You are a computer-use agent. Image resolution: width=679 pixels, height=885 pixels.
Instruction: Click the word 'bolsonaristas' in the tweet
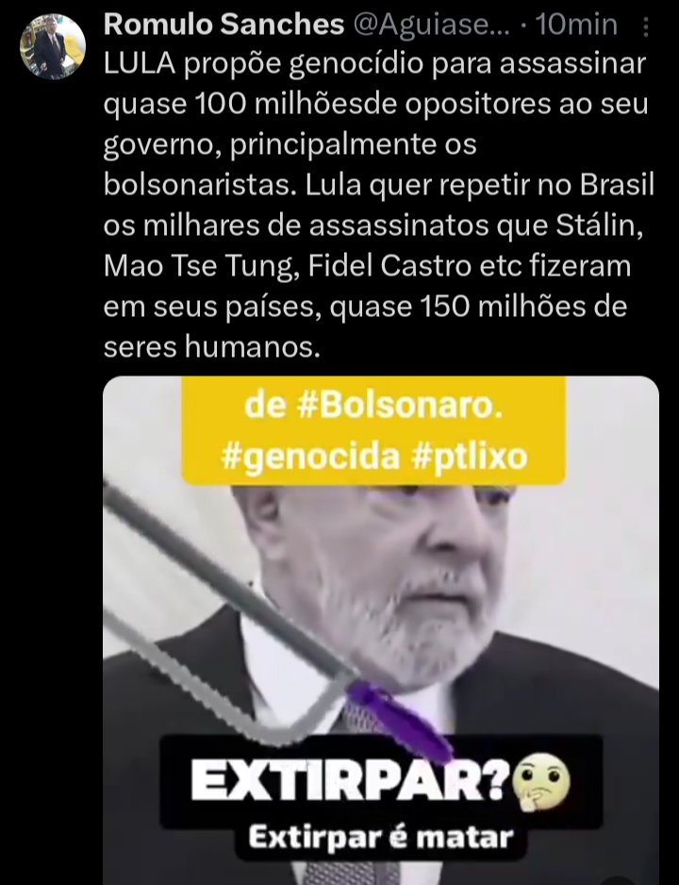(200, 185)
